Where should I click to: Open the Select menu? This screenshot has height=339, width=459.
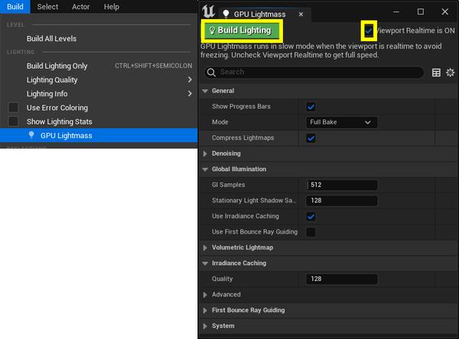click(47, 7)
